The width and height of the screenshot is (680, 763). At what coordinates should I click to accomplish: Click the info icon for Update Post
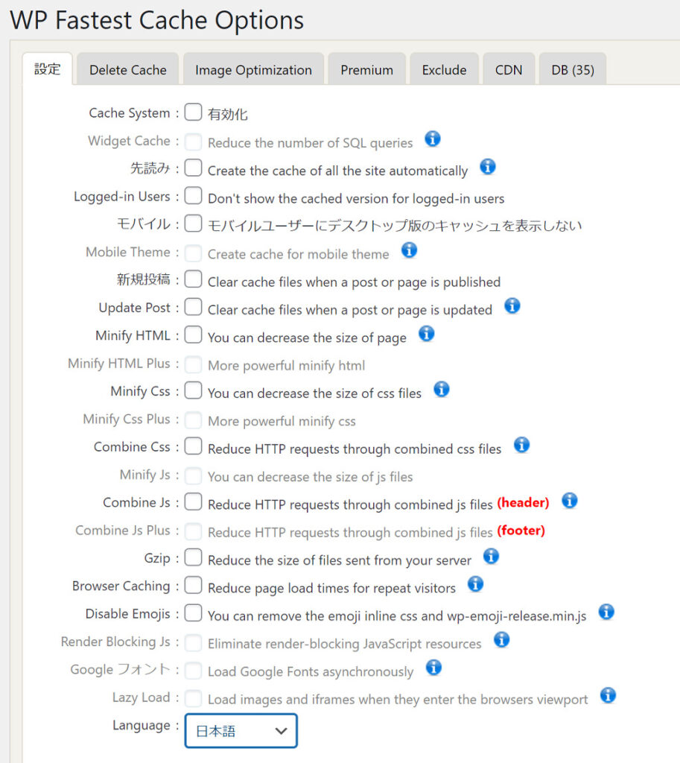(x=512, y=306)
